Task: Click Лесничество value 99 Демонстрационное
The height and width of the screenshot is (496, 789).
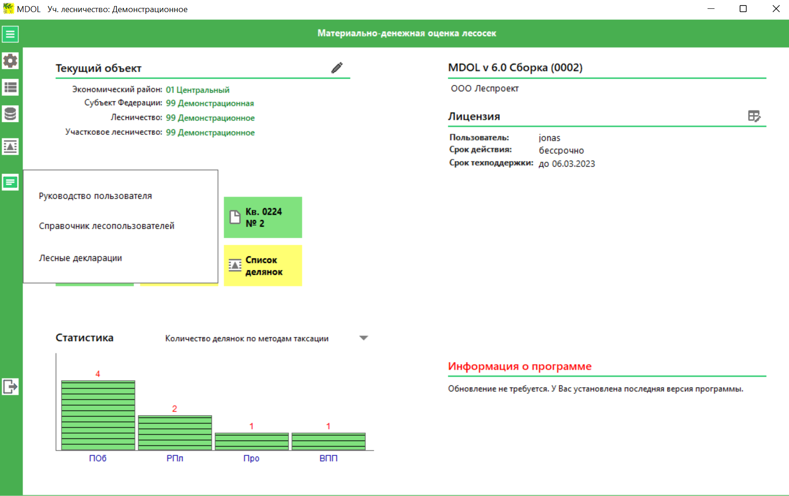Action: point(210,118)
